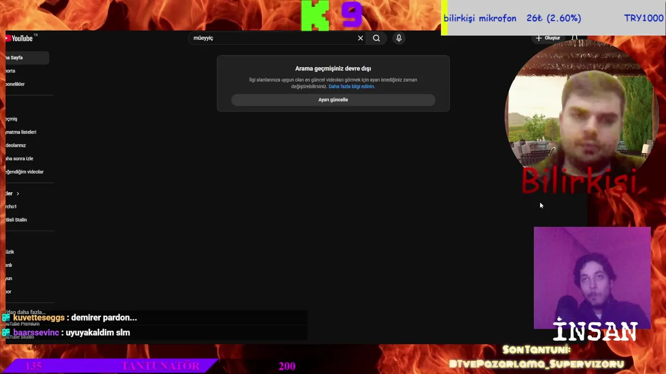Expand the subscriptions section chevron arrow
Image resolution: width=666 pixels, height=374 pixels.
point(18,193)
